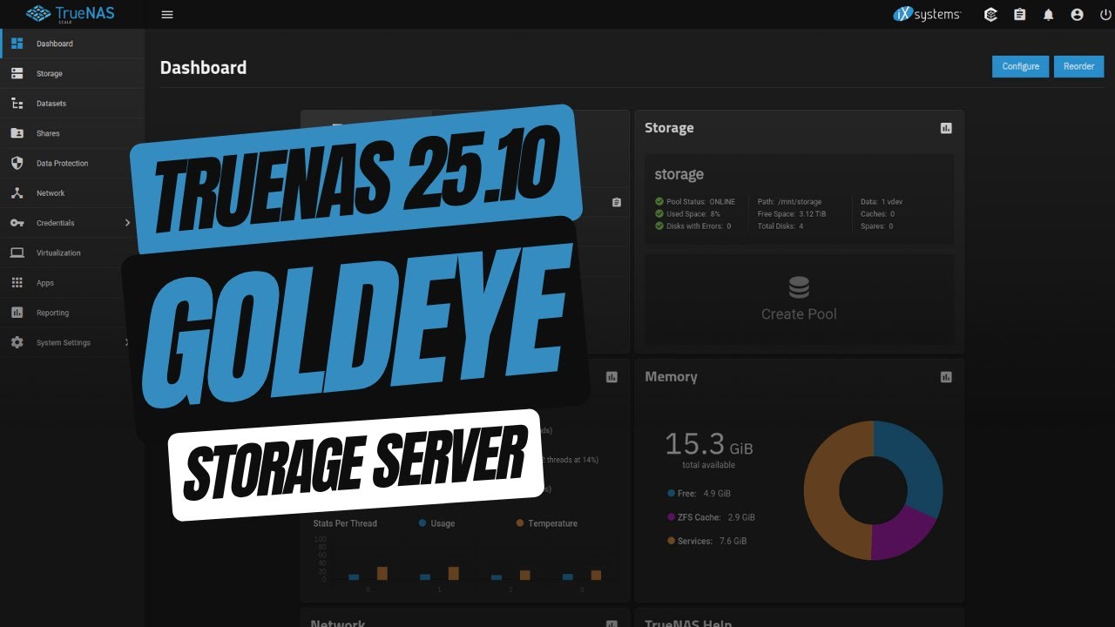Open the Storage widget report chart icon
Screen dimensions: 1115x627
(x=946, y=127)
